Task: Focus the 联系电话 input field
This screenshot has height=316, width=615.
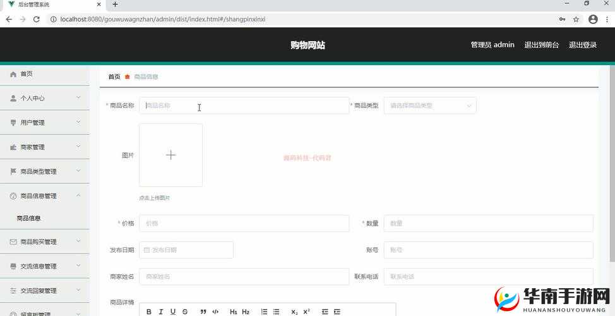Action: tap(488, 277)
